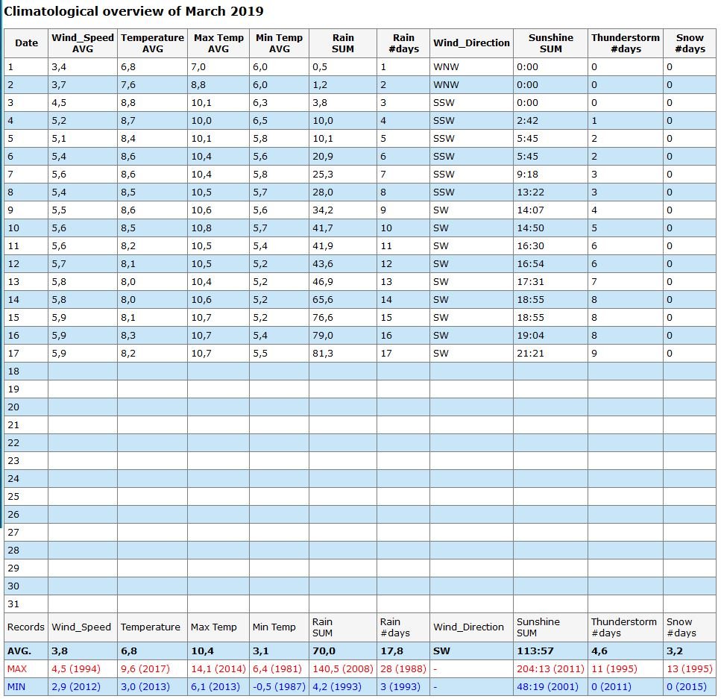Click max temp 10,8 on day 10
Image resolution: width=721 pixels, height=699 pixels.
coord(201,228)
